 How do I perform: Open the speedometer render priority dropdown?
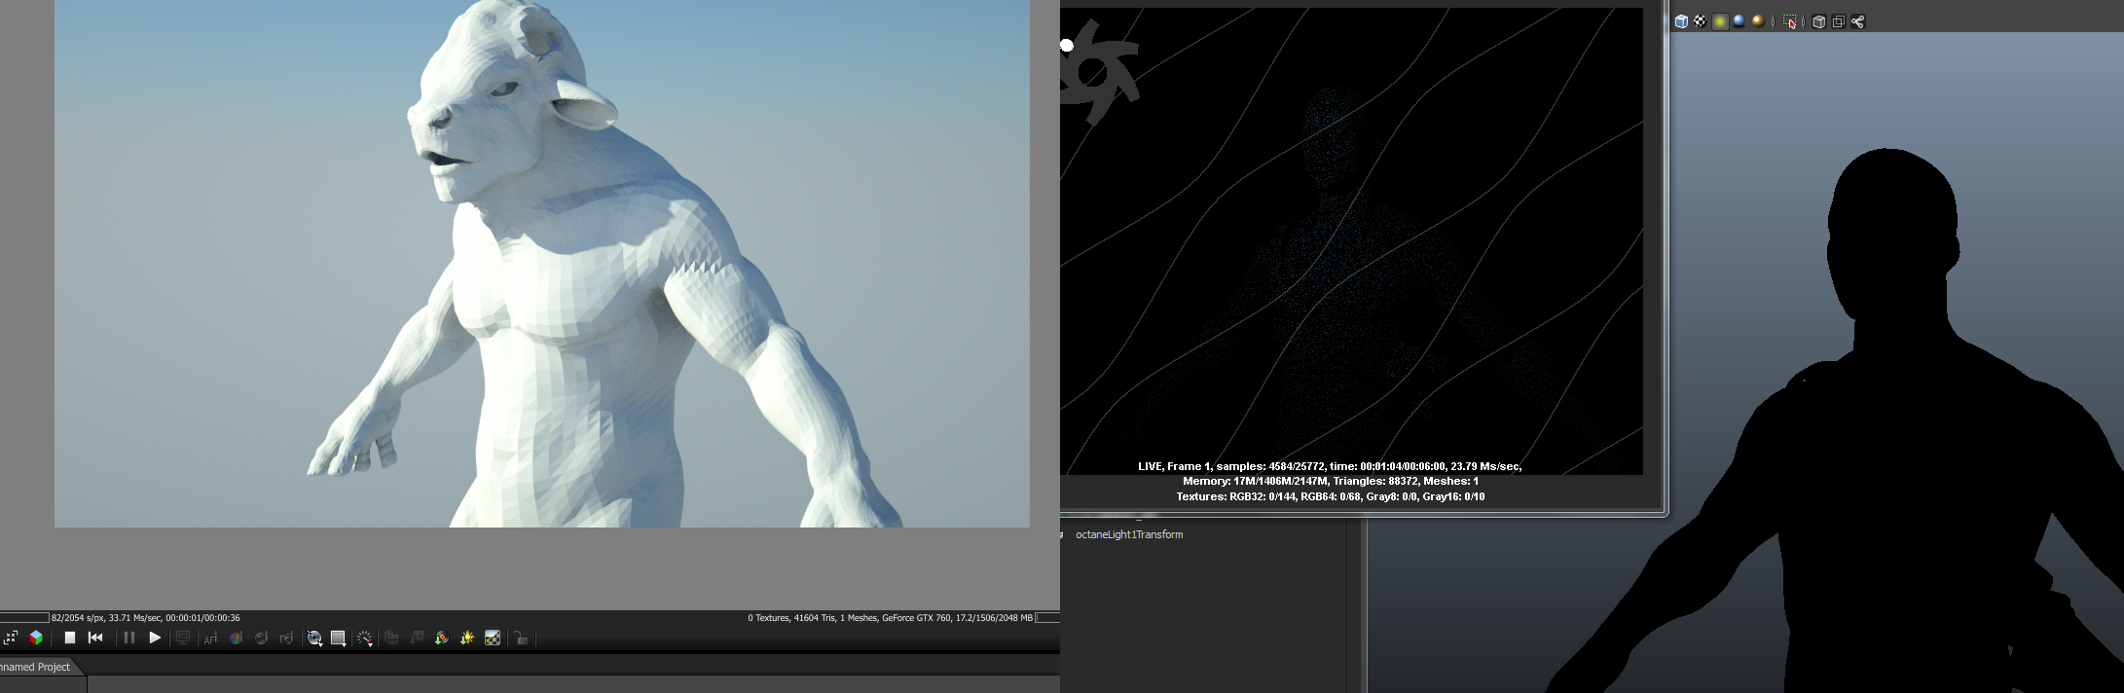click(365, 638)
